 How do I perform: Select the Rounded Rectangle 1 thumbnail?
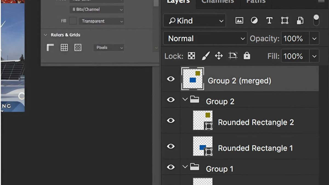pos(203,146)
